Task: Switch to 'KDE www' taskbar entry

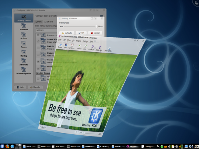Action: 59,146
